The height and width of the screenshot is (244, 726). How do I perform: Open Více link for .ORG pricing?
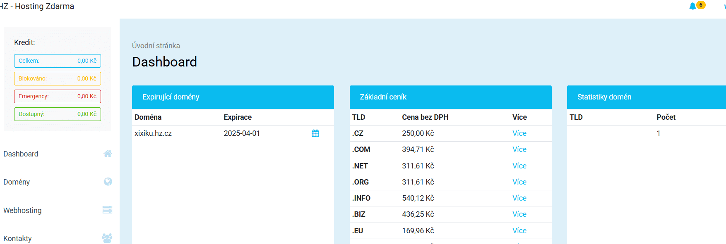point(519,182)
